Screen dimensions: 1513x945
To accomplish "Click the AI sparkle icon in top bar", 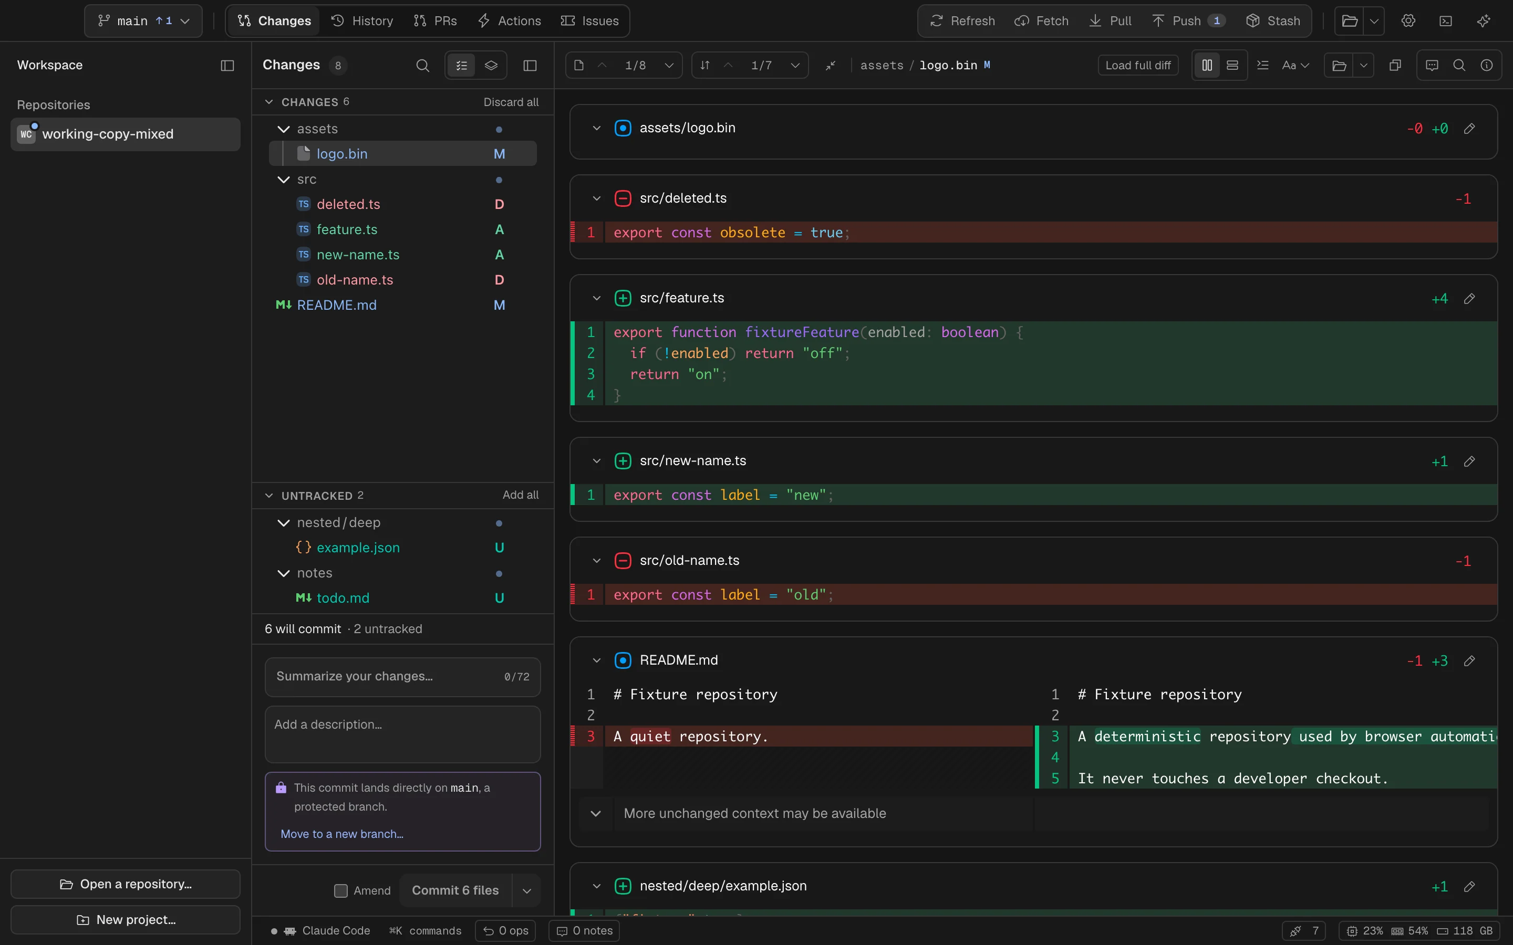I will click(x=1483, y=20).
